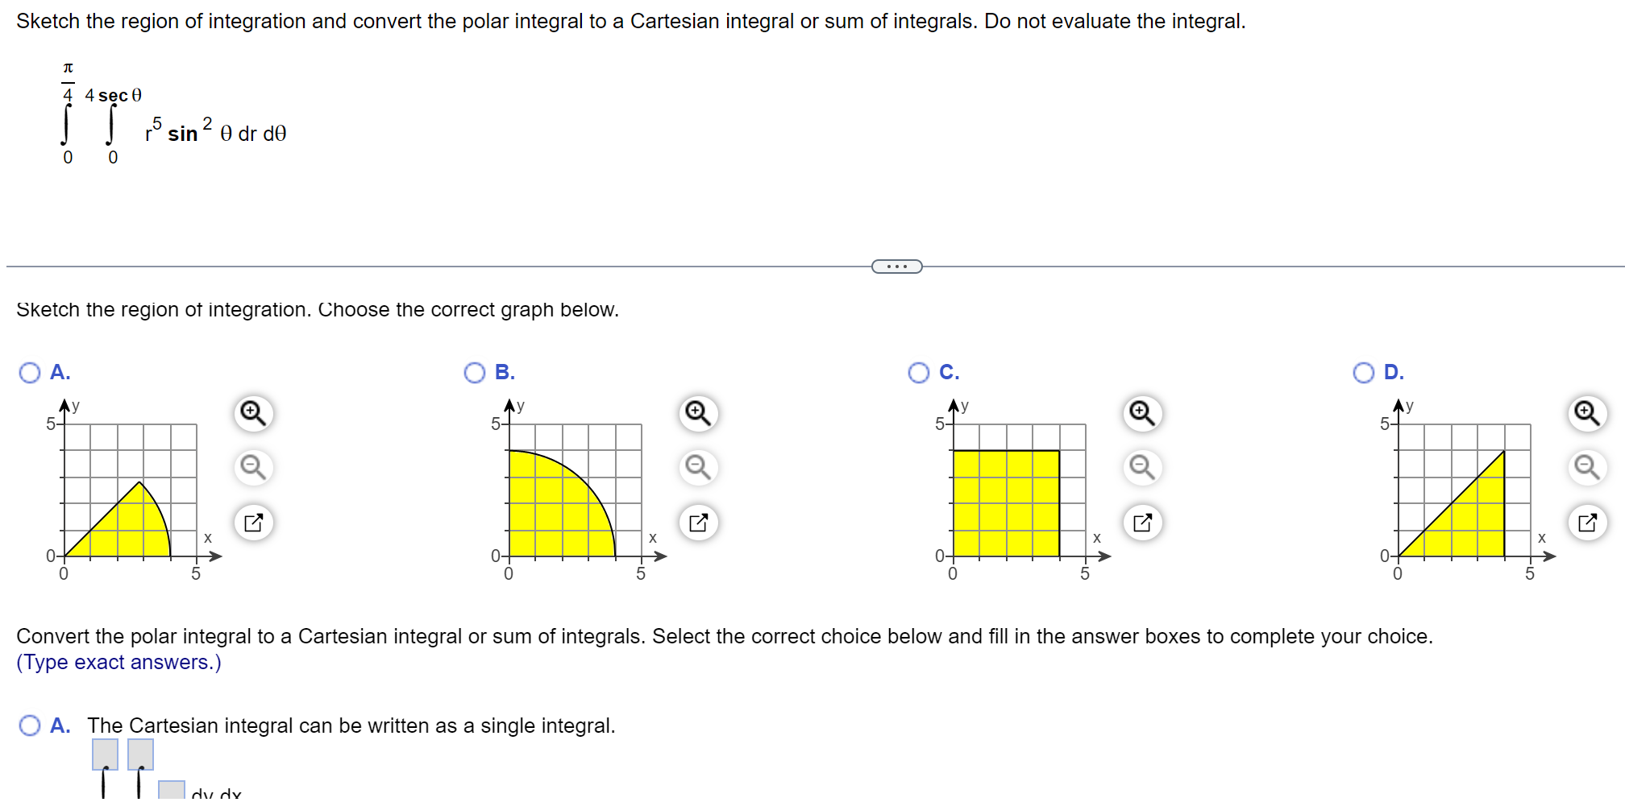The height and width of the screenshot is (802, 1625).
Task: Click the zoom-out magnifier beside graph C
Action: (x=1141, y=468)
